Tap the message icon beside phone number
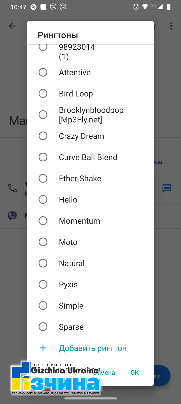Image resolution: width=181 pixels, height=404 pixels. pos(167,188)
